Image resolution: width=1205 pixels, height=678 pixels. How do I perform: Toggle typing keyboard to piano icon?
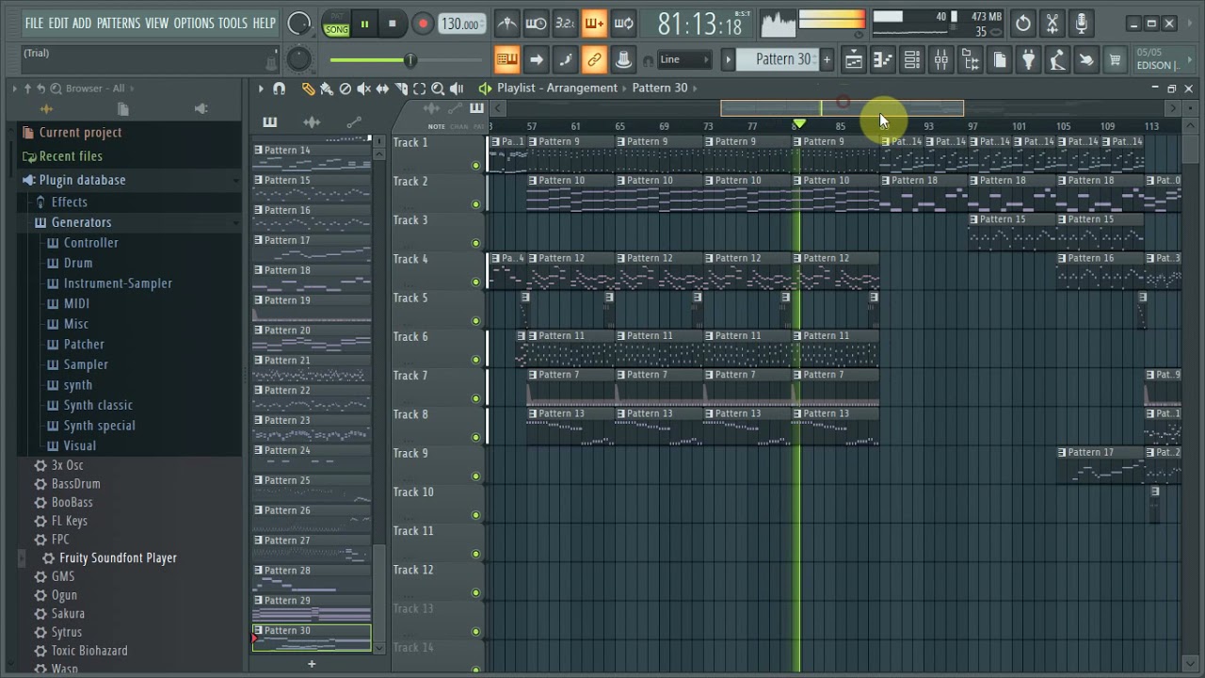point(506,60)
